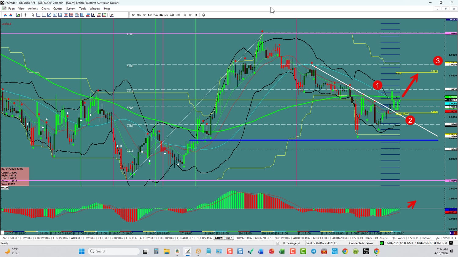
Task: Toggle the 60m timeframe button
Action: (166, 15)
